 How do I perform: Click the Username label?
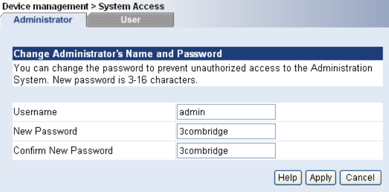[35, 112]
